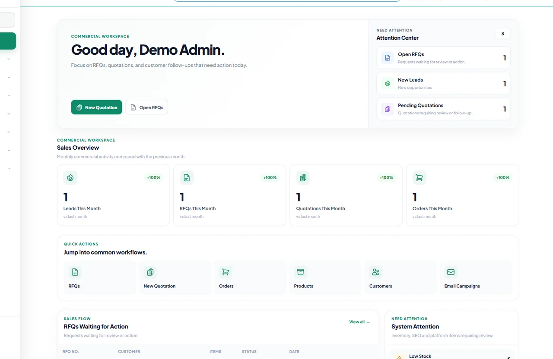Click the Low Stock warning triangle icon

(x=400, y=357)
